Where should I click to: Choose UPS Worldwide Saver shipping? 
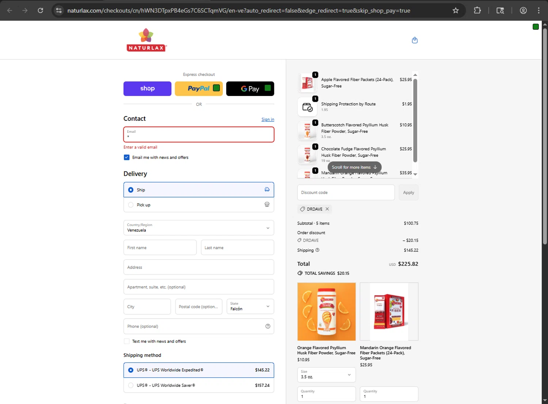click(199, 385)
